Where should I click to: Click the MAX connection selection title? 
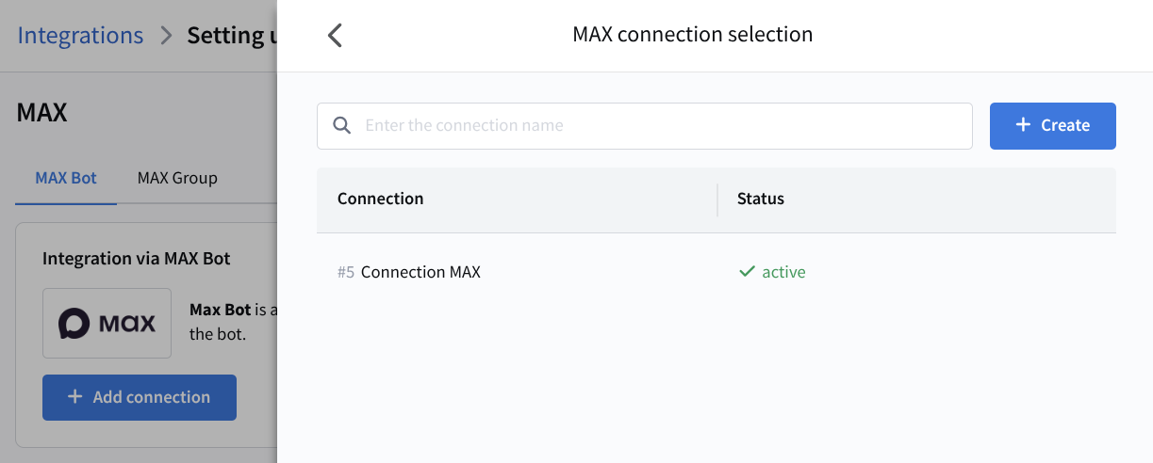coord(692,35)
